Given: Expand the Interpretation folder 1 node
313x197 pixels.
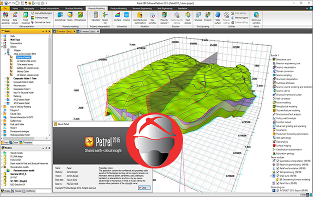Looking at the screenshot, I should click(5, 89).
